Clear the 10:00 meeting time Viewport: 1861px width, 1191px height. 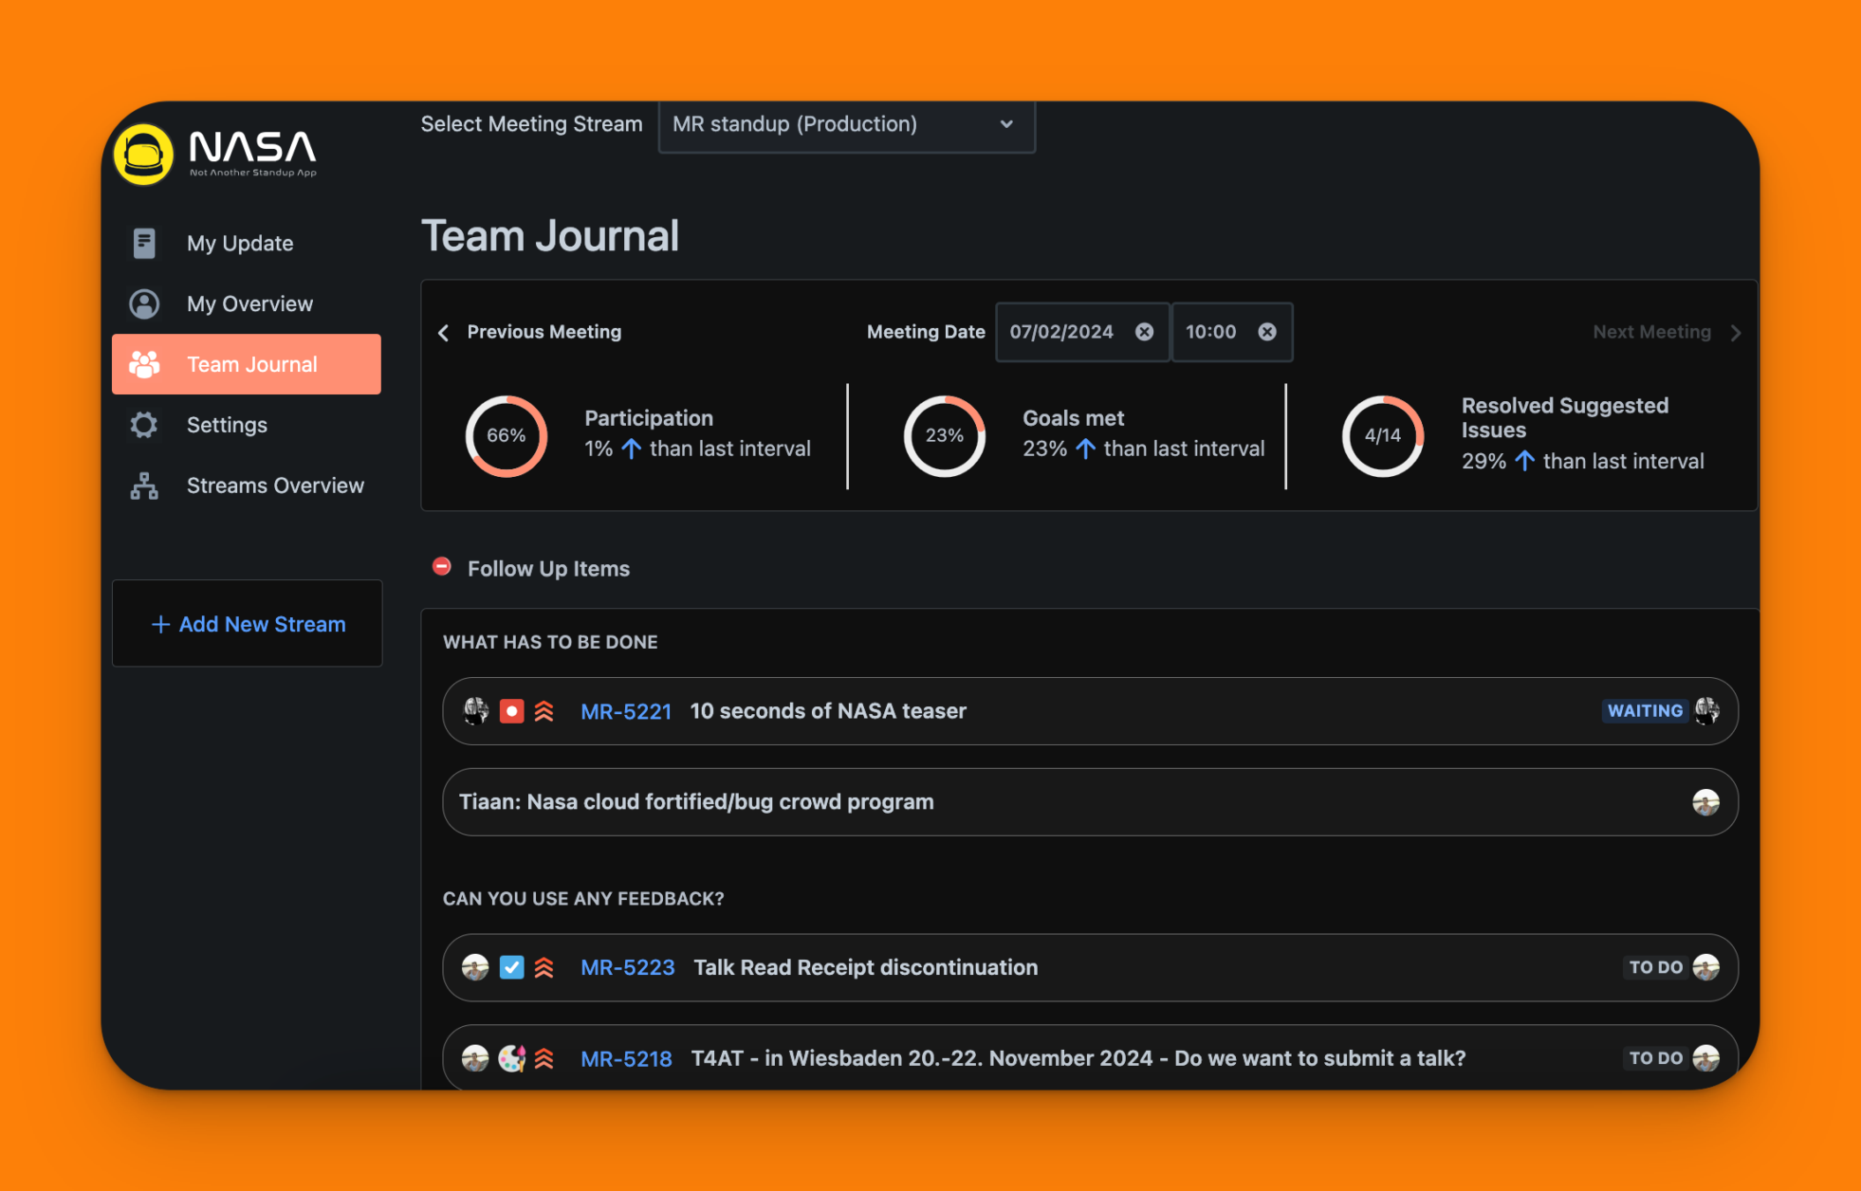coord(1267,332)
